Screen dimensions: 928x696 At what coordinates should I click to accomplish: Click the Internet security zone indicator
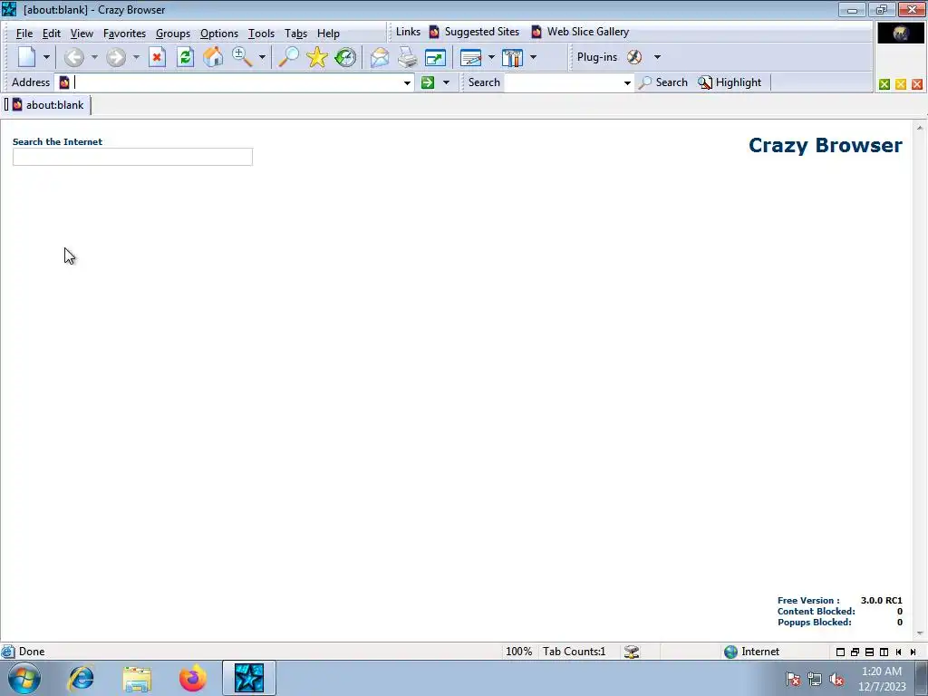point(751,652)
